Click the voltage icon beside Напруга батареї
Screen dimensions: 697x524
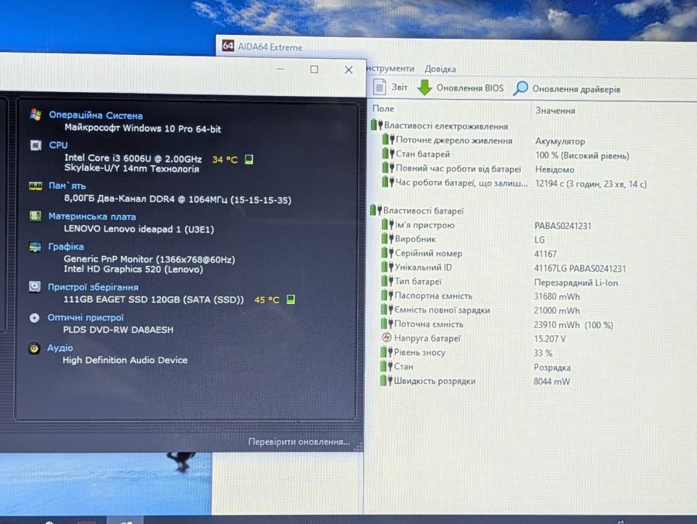click(386, 337)
